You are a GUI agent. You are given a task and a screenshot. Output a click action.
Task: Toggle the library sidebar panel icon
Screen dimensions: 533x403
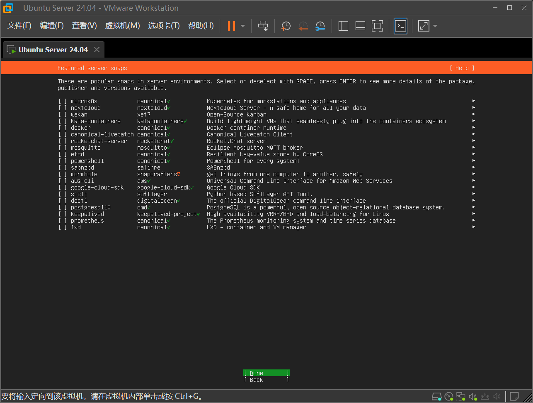coord(343,26)
